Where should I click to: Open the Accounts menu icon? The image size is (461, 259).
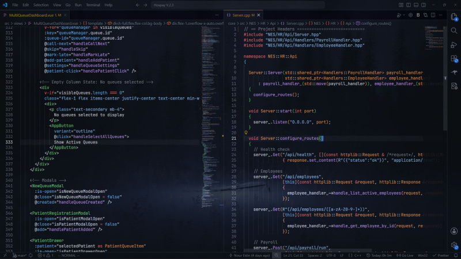(x=454, y=231)
